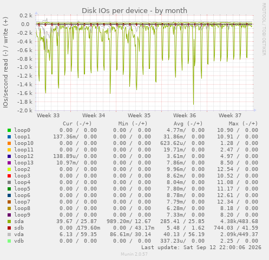Click the purple loop13 legend color swatch
269x260 pixels.
[9, 163]
